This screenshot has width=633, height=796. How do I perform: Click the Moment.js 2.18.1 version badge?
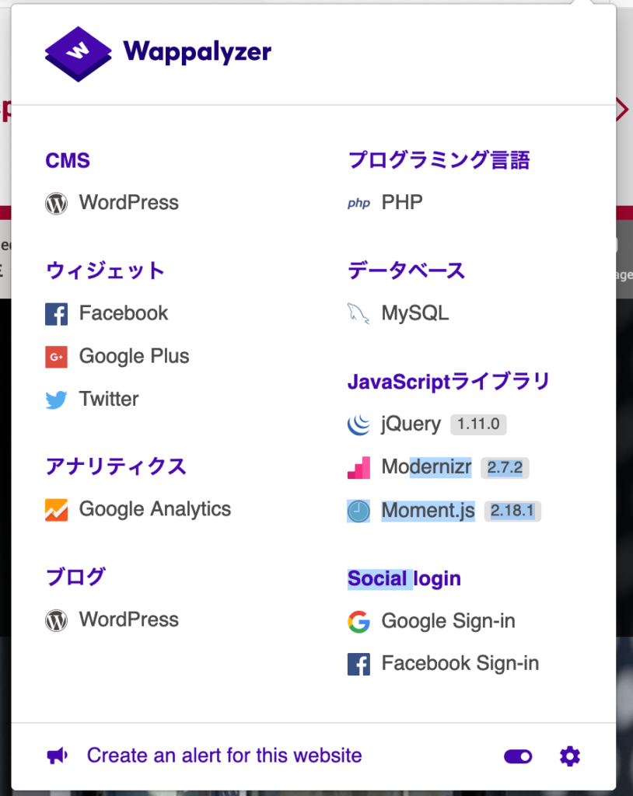pyautogui.click(x=512, y=511)
